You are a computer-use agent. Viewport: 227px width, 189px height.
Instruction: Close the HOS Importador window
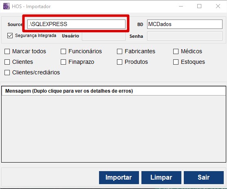click(218, 6)
